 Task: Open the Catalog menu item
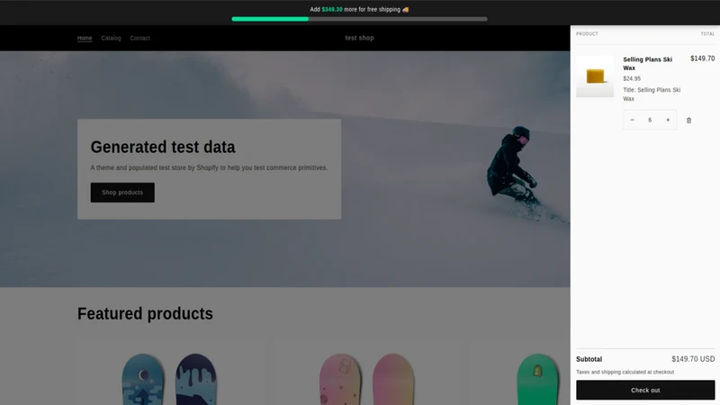[x=111, y=38]
